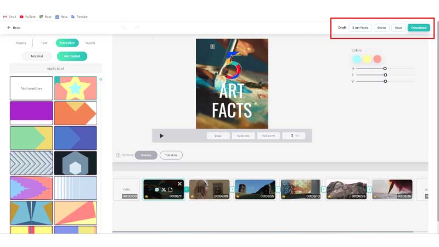Click transition marker after the 00:06:10 scene
The image size is (439, 247).
[323, 189]
